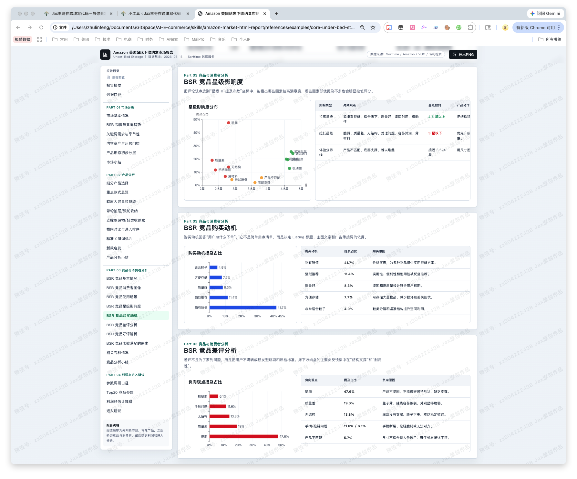
Task: Open the 个人IP bookmarks folder
Action: (x=241, y=39)
